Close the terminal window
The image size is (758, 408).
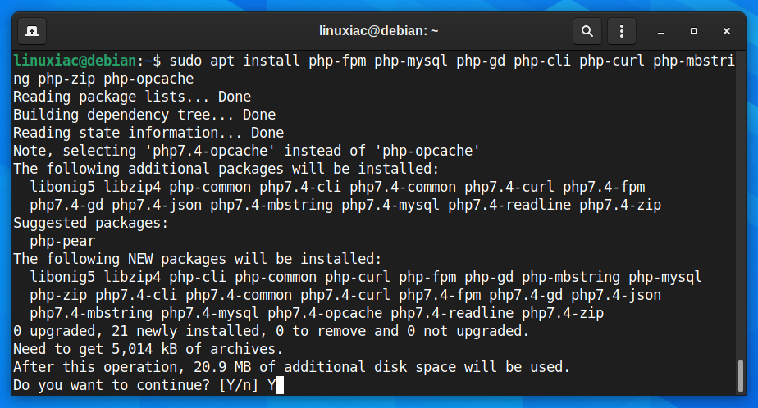727,31
